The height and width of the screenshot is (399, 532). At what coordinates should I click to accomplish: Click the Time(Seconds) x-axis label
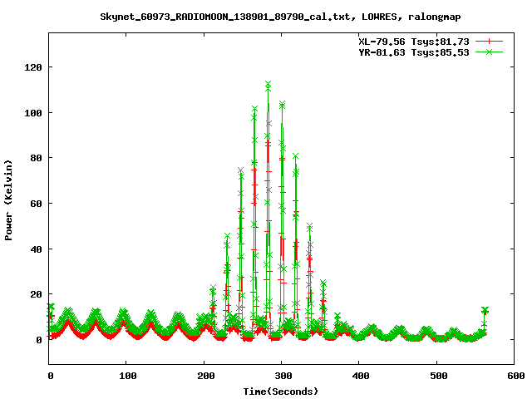282,391
